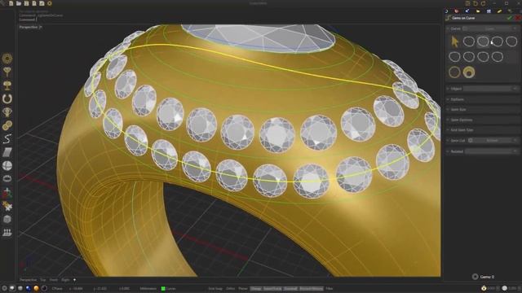Switch to the Top viewport tab
The width and height of the screenshot is (522, 293).
point(43,280)
